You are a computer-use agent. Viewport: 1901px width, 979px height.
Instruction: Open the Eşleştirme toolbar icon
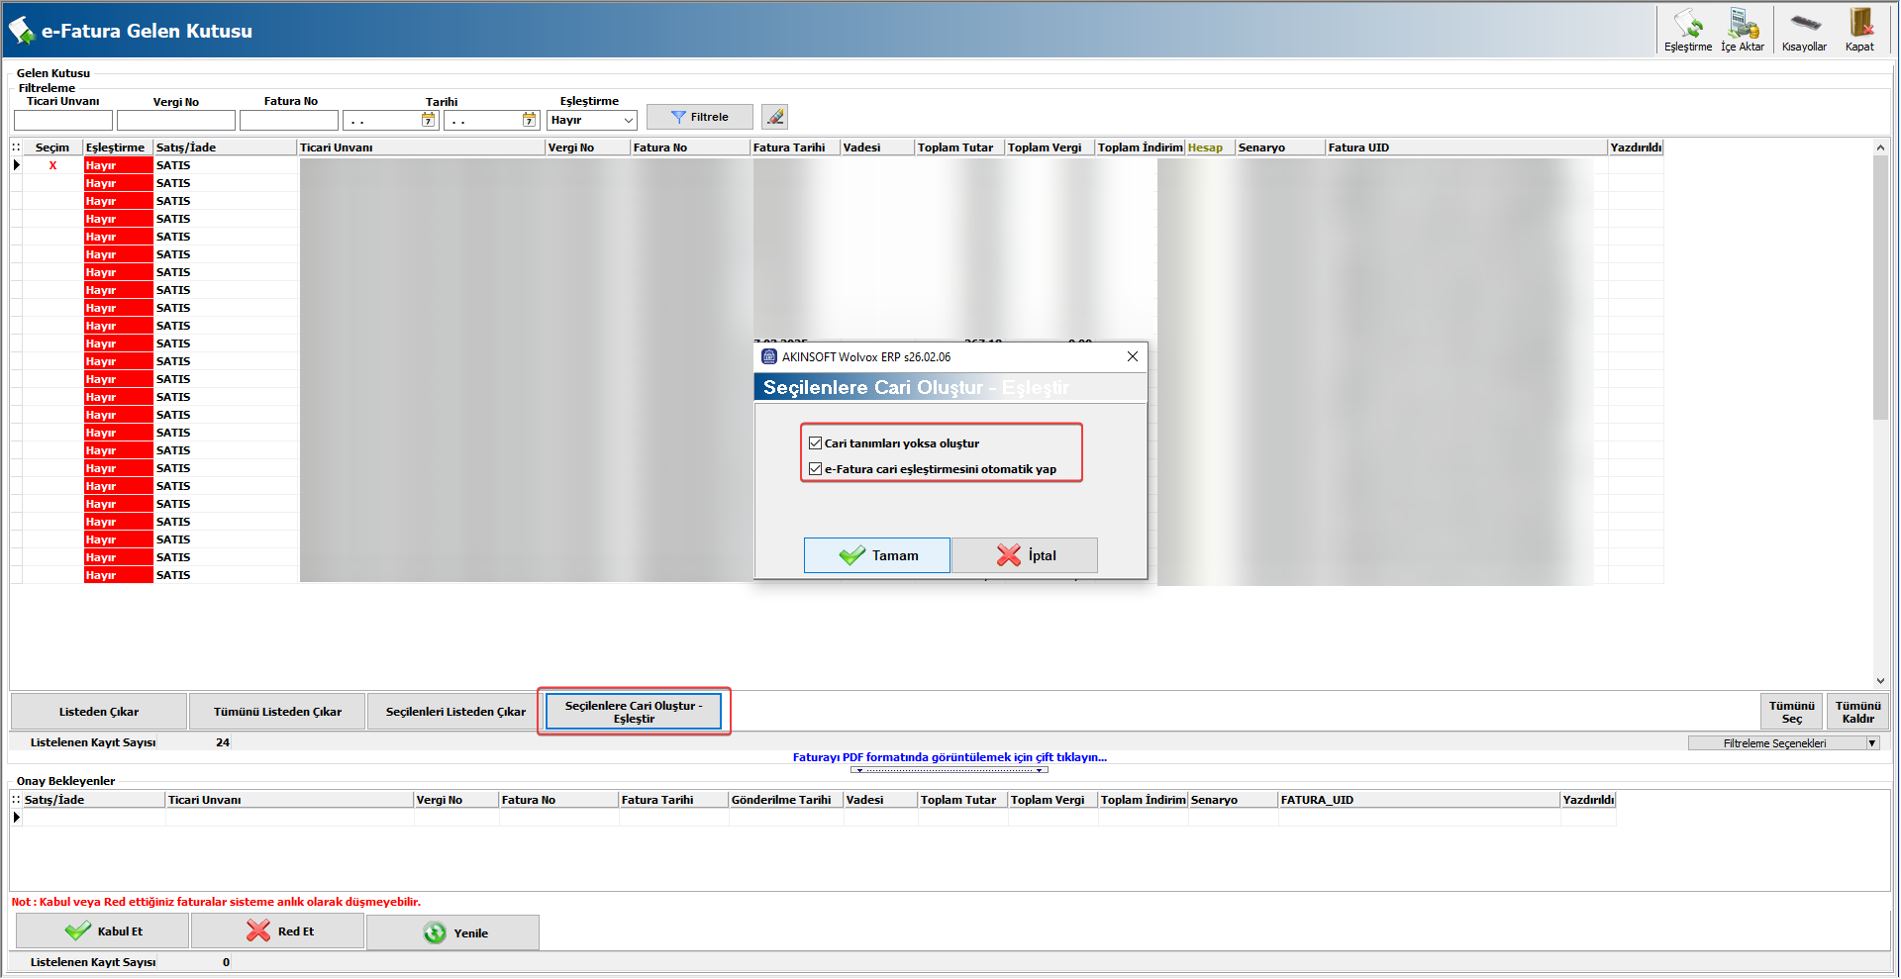click(x=1687, y=30)
